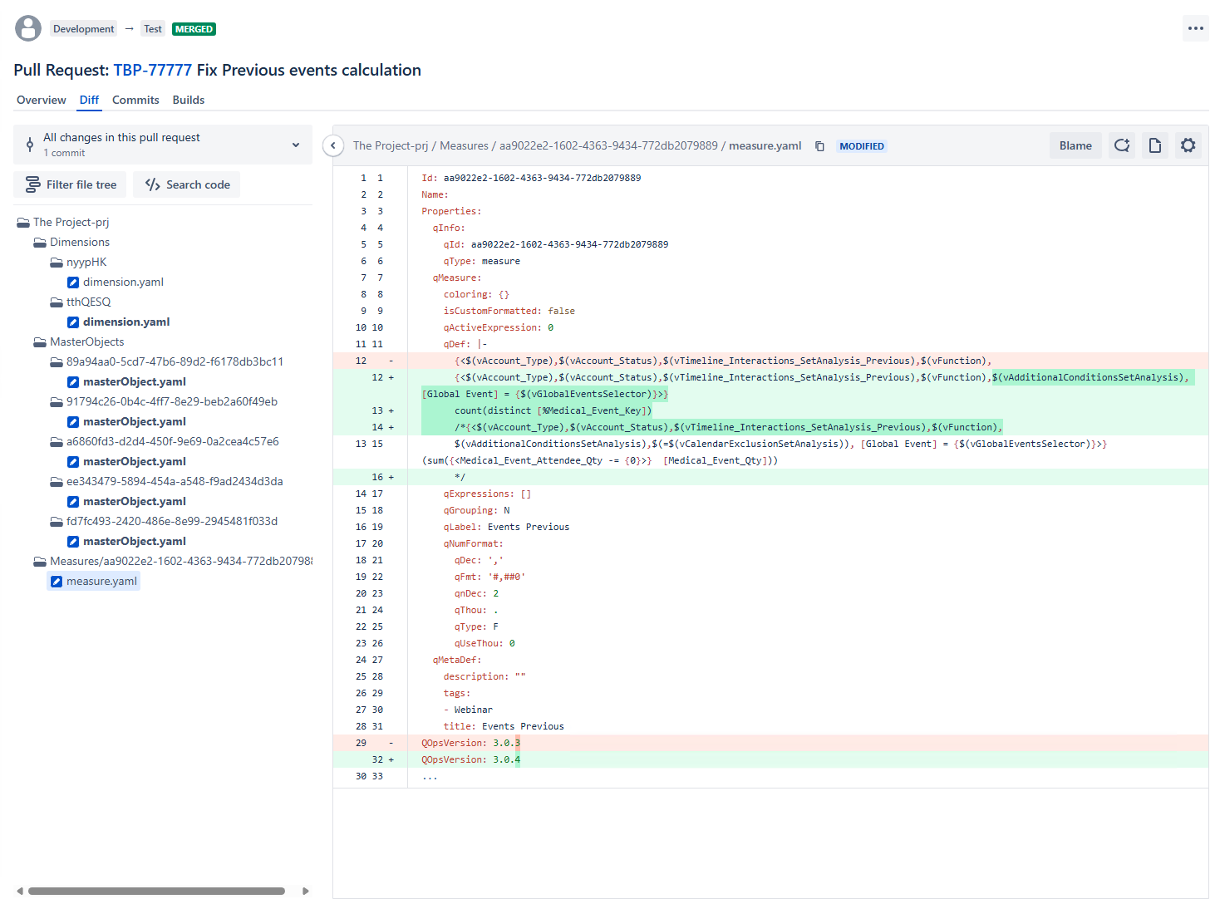Image resolution: width=1215 pixels, height=904 pixels.
Task: Collapse the nyypHK folder
Action: click(x=57, y=263)
